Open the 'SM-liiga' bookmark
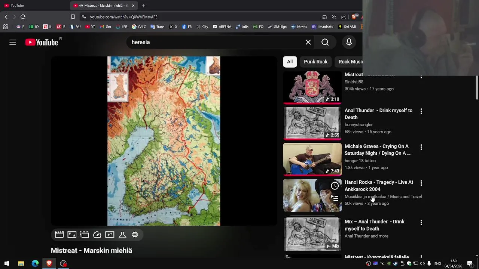The width and height of the screenshot is (479, 269). click(x=277, y=27)
